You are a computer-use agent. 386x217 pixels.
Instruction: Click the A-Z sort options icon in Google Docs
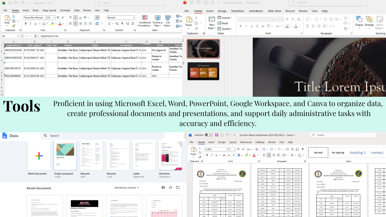coord(170,187)
